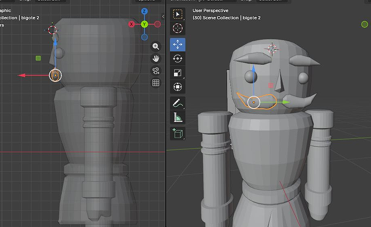Click the pan hand icon

click(x=156, y=58)
